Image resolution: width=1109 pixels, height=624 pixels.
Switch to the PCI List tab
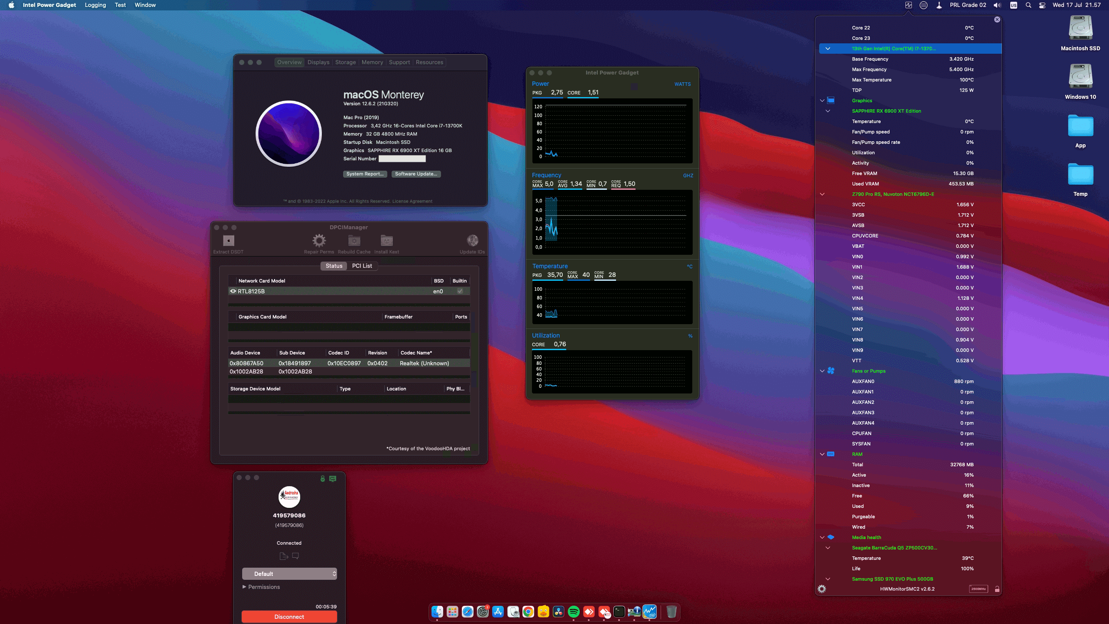click(363, 266)
